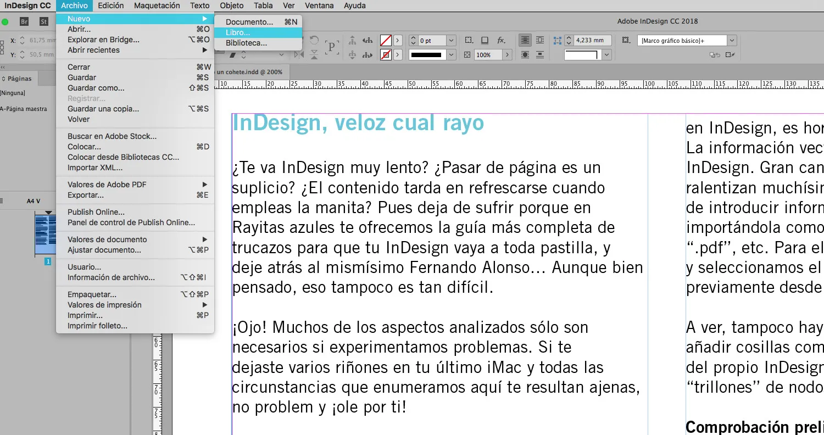Open Adobe Bridge via the Br icon
The height and width of the screenshot is (435, 824).
tap(24, 21)
